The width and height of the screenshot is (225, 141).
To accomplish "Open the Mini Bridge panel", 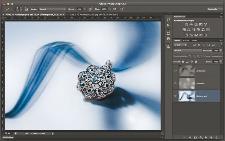I will 8,137.
